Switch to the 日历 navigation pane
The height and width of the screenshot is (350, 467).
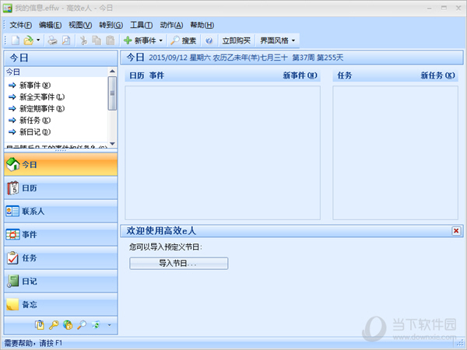click(x=61, y=188)
